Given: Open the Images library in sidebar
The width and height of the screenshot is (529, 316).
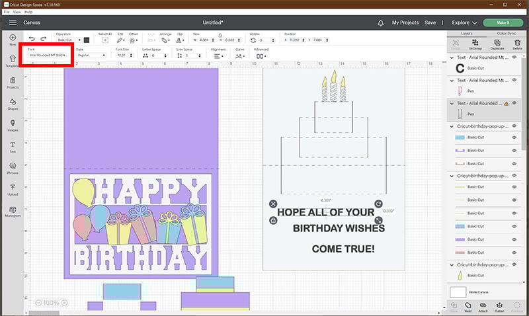Looking at the screenshot, I should coord(13,123).
